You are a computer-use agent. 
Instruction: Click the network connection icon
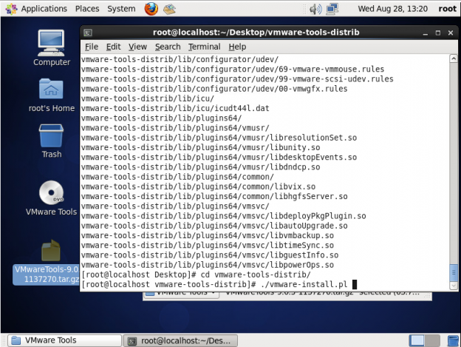pyautogui.click(x=334, y=9)
